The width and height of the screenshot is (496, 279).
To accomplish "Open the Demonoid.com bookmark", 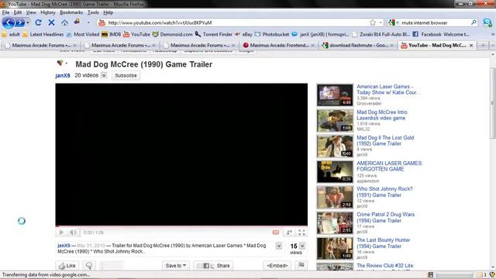I will click(x=172, y=34).
